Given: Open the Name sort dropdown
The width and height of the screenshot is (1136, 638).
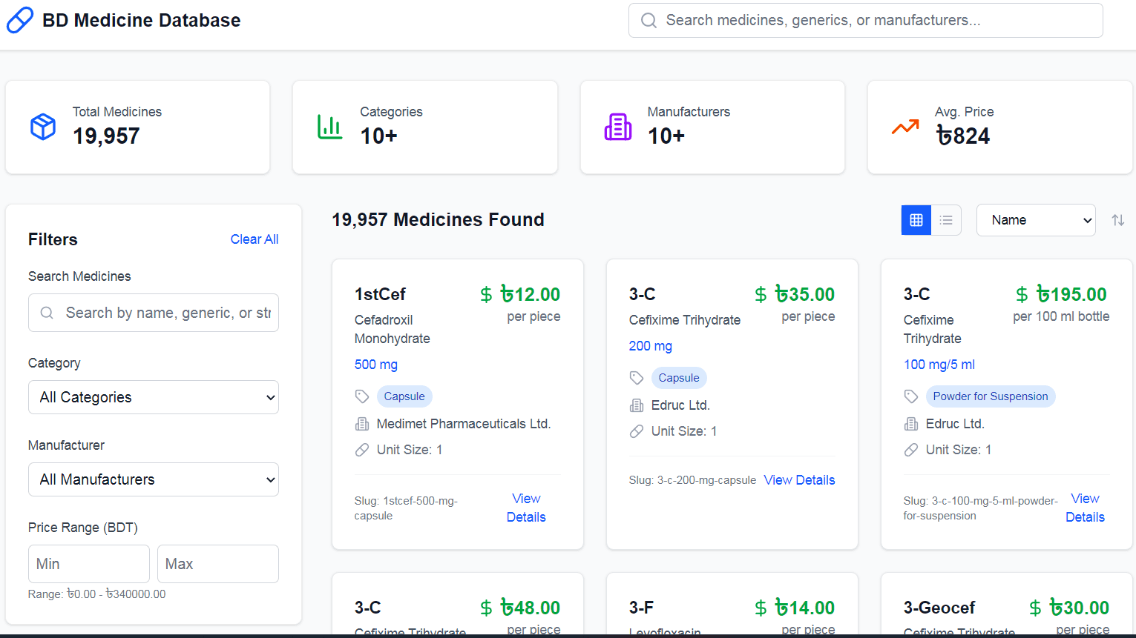Looking at the screenshot, I should click(x=1036, y=220).
